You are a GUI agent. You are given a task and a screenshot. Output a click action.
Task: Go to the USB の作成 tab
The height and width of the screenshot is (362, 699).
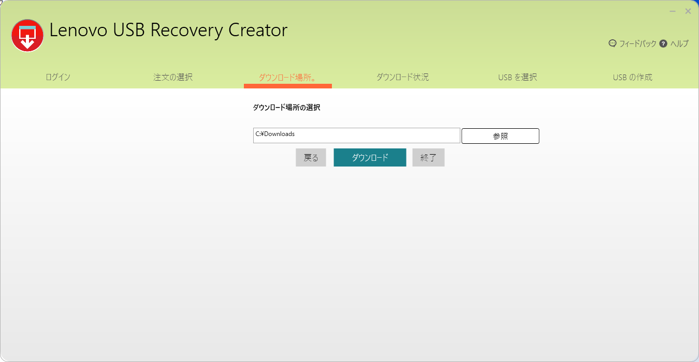(x=632, y=78)
